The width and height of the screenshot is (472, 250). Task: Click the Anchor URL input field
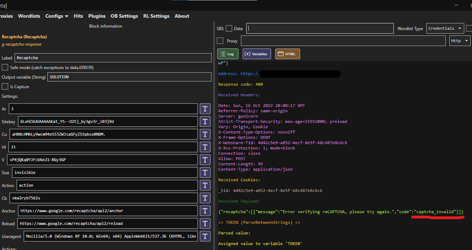pos(108,211)
